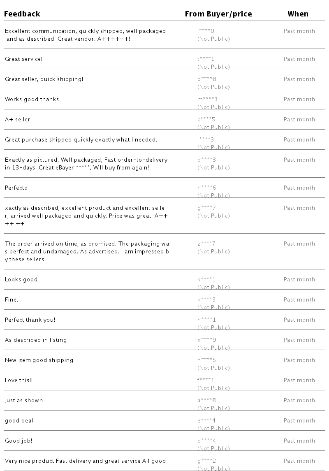Click the Feedback column header
Screen dimensions: 329x471
coord(22,14)
